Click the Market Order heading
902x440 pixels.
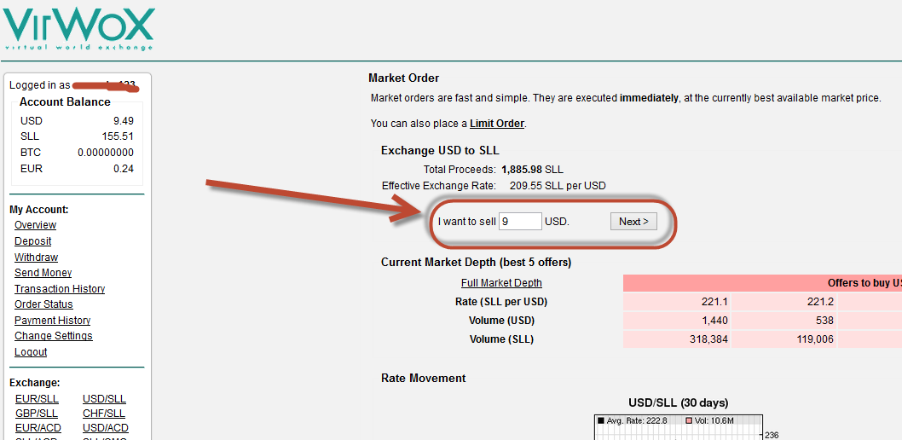pos(404,78)
